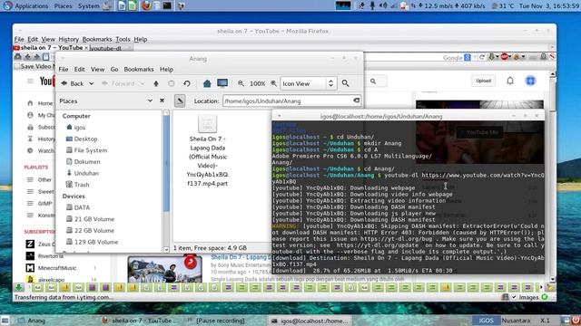The width and height of the screenshot is (581, 326).
Task: Reload page in Firefox toolbar
Action: pos(482,57)
